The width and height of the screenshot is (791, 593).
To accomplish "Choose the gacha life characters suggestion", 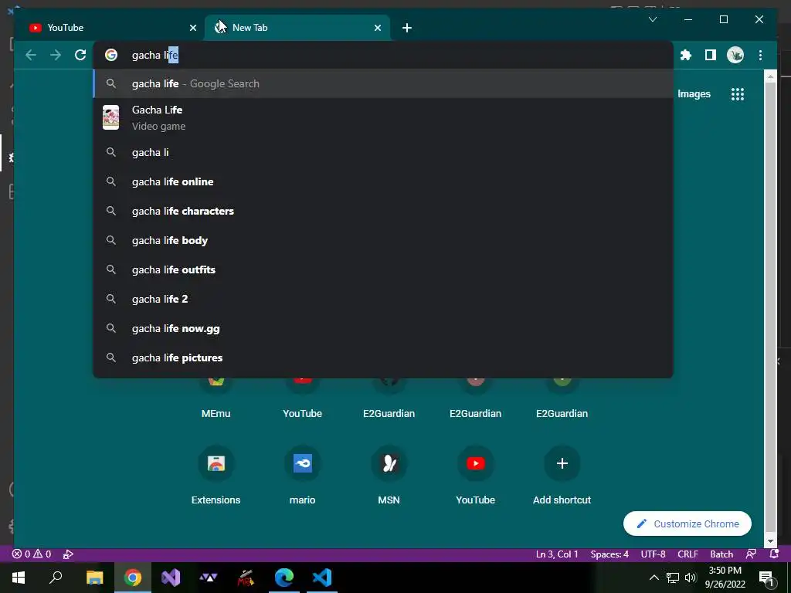I will pyautogui.click(x=383, y=211).
